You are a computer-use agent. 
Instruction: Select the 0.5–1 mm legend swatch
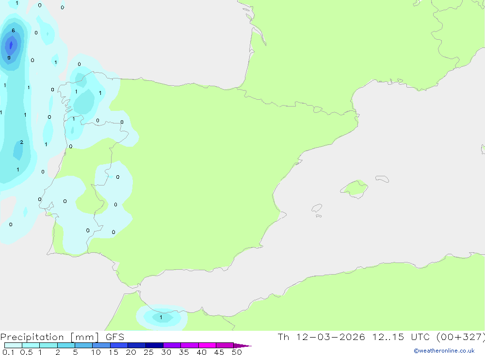[31, 345]
